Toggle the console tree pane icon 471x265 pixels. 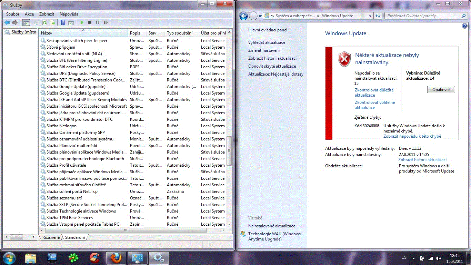(26, 22)
